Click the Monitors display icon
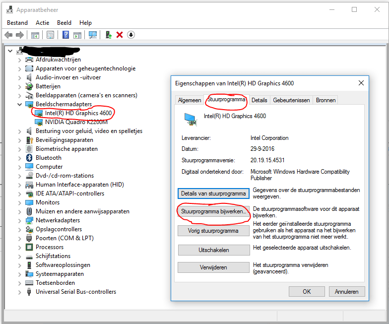 [x=29, y=202]
